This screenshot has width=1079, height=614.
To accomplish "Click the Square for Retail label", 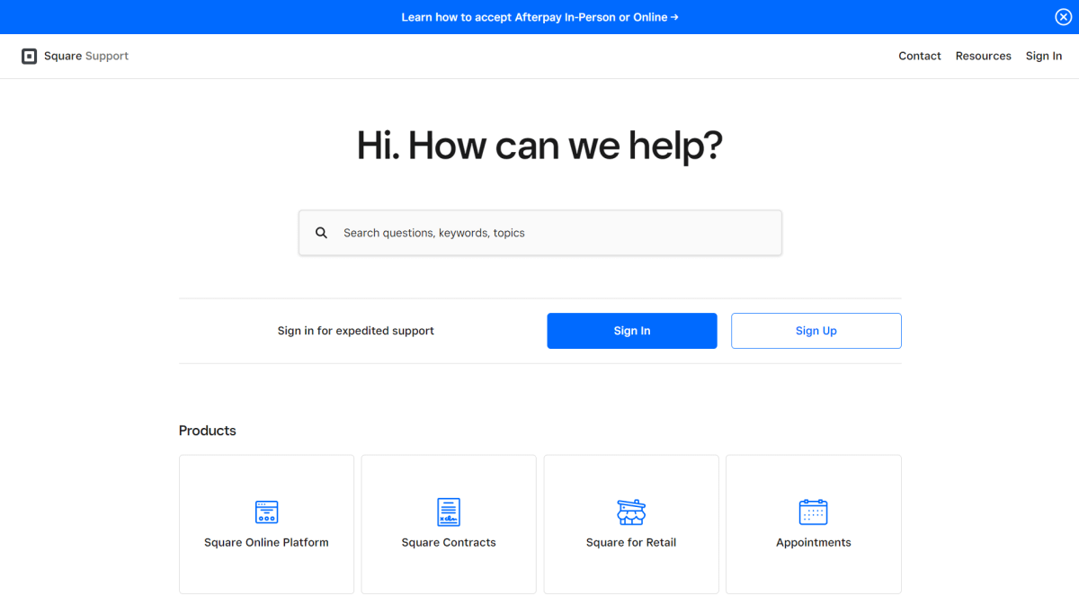I will (631, 543).
